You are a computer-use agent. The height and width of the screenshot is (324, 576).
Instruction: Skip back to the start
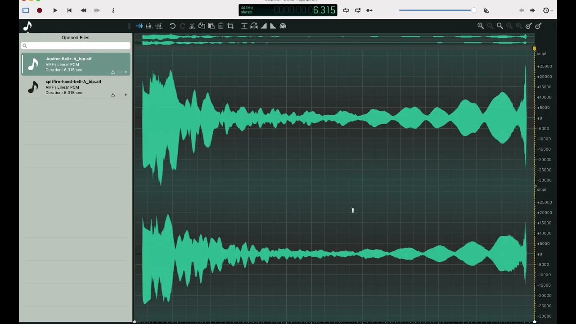[69, 10]
